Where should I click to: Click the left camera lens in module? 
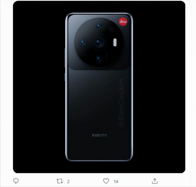coord(83,42)
